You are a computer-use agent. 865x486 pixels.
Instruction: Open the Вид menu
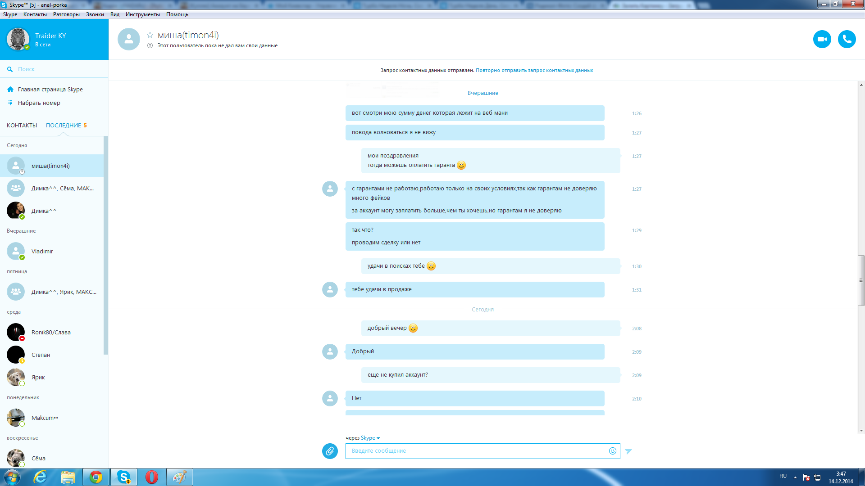coord(115,14)
